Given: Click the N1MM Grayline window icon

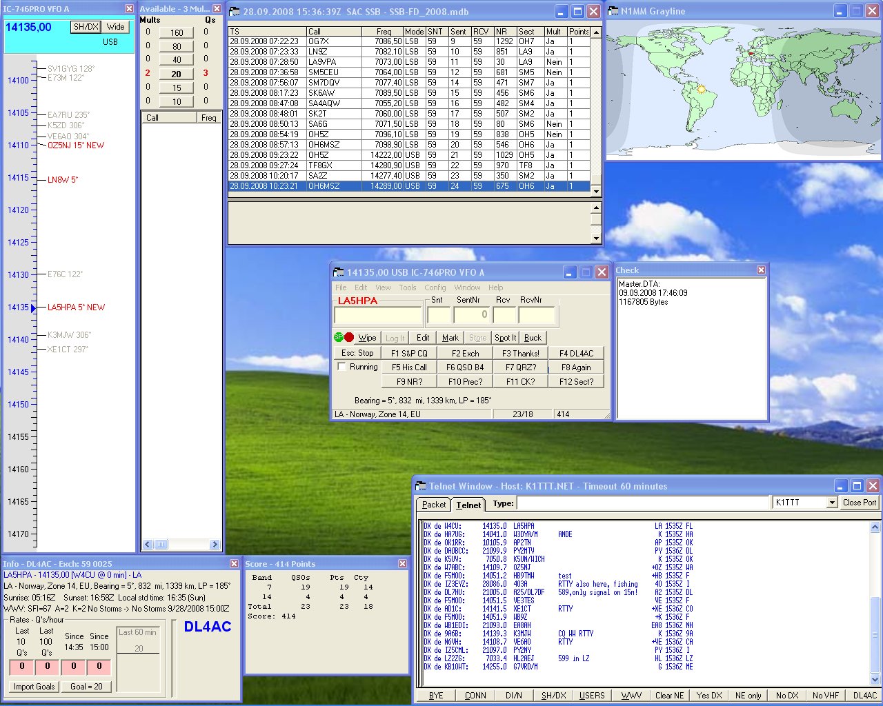Looking at the screenshot, I should coord(613,11).
